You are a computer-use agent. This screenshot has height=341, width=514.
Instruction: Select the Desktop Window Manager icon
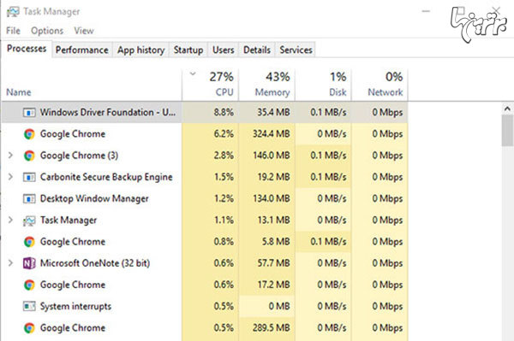pos(29,199)
